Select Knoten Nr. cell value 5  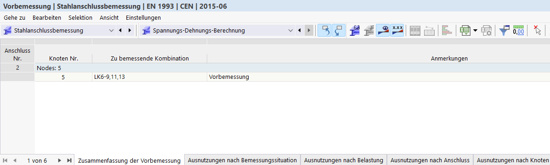point(63,77)
